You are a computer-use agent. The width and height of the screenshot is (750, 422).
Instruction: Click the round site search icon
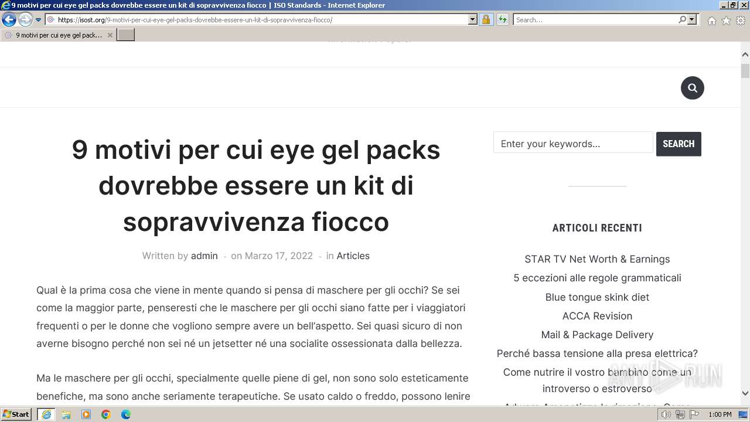pos(692,88)
